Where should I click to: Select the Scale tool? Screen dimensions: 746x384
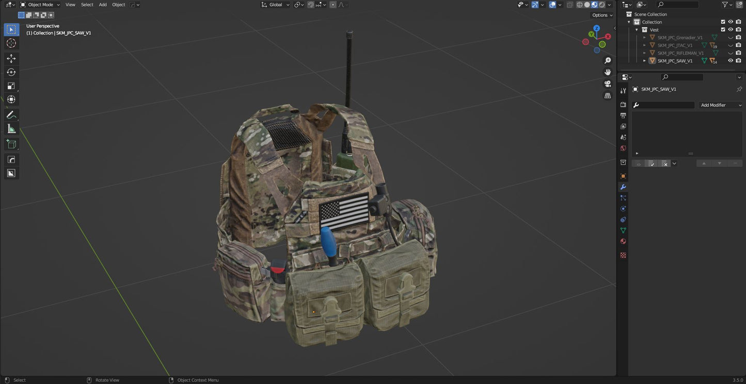coord(11,86)
